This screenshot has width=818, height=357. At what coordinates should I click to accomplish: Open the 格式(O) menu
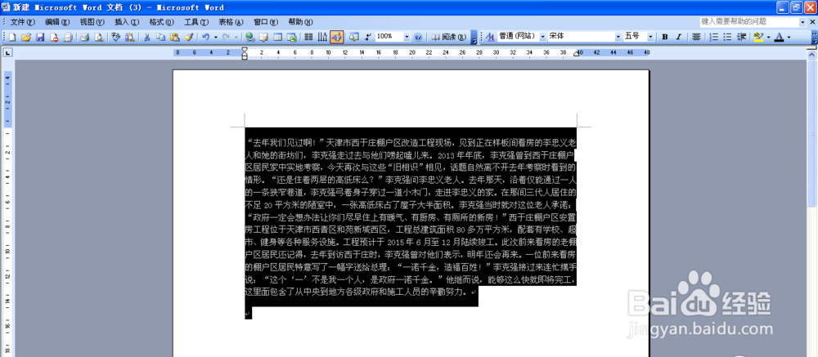[162, 22]
